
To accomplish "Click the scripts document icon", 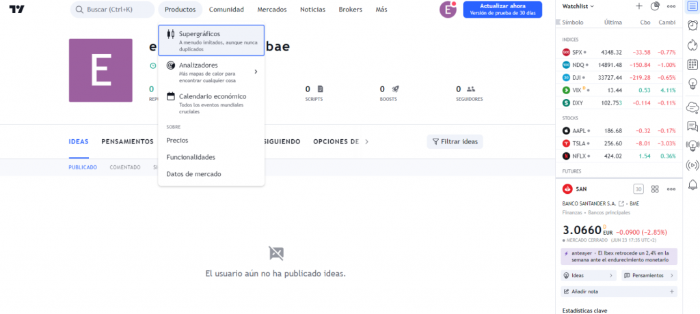I will 320,89.
